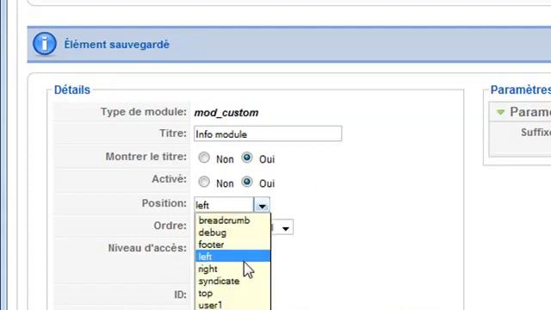Click the blue info icon beside Élément sauvegardé
Screen dimensions: 551x310
tap(45, 44)
